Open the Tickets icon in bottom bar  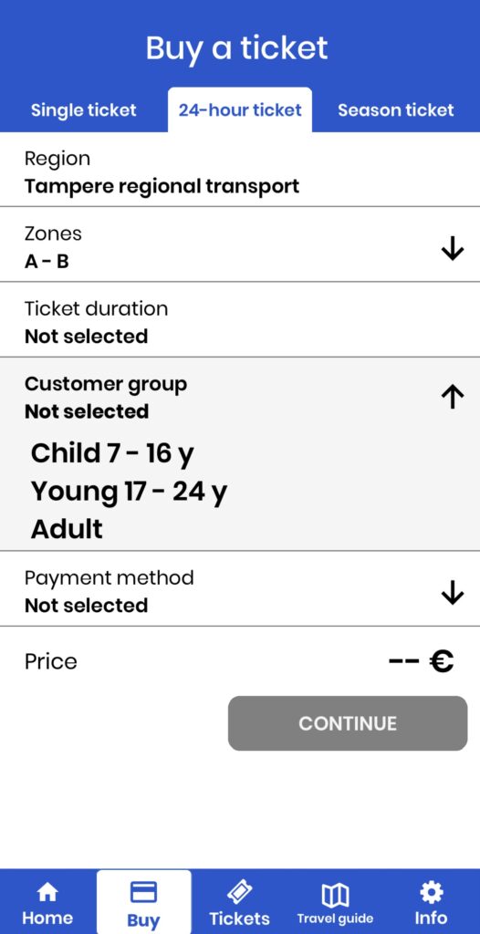[239, 892]
